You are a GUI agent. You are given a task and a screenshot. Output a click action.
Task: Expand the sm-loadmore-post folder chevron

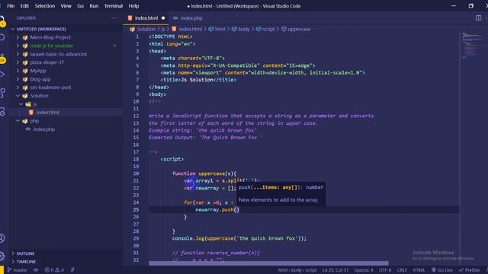tap(18, 88)
